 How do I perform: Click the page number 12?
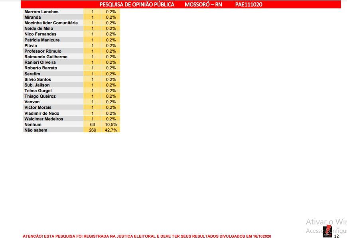click(336, 236)
